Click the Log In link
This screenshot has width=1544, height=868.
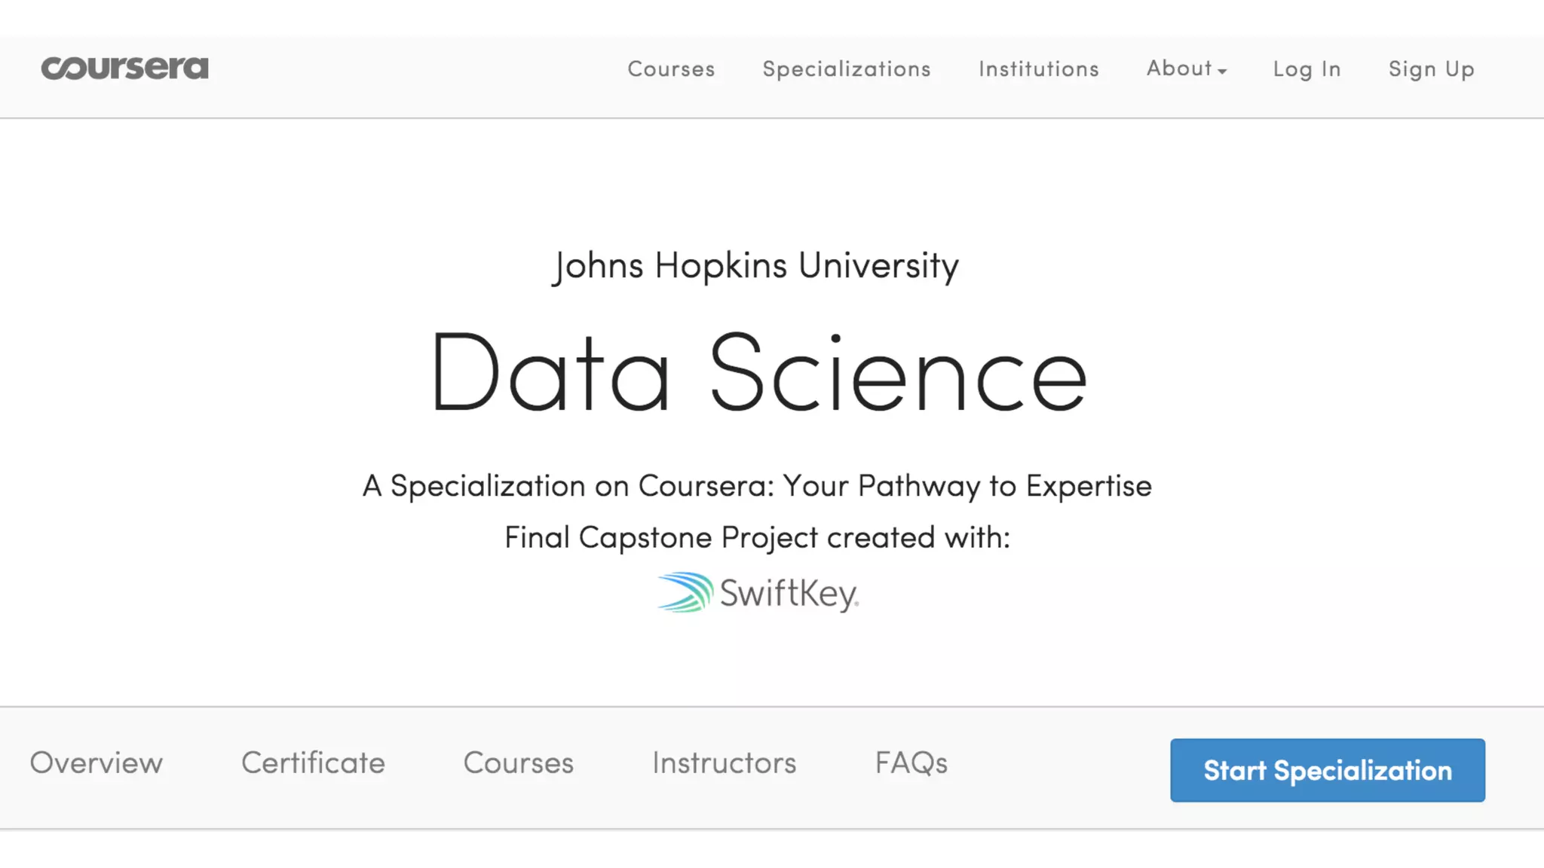point(1307,69)
